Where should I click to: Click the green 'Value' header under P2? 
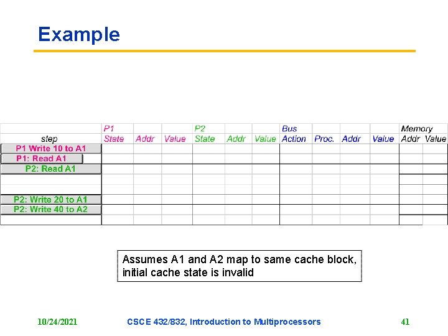pyautogui.click(x=265, y=139)
